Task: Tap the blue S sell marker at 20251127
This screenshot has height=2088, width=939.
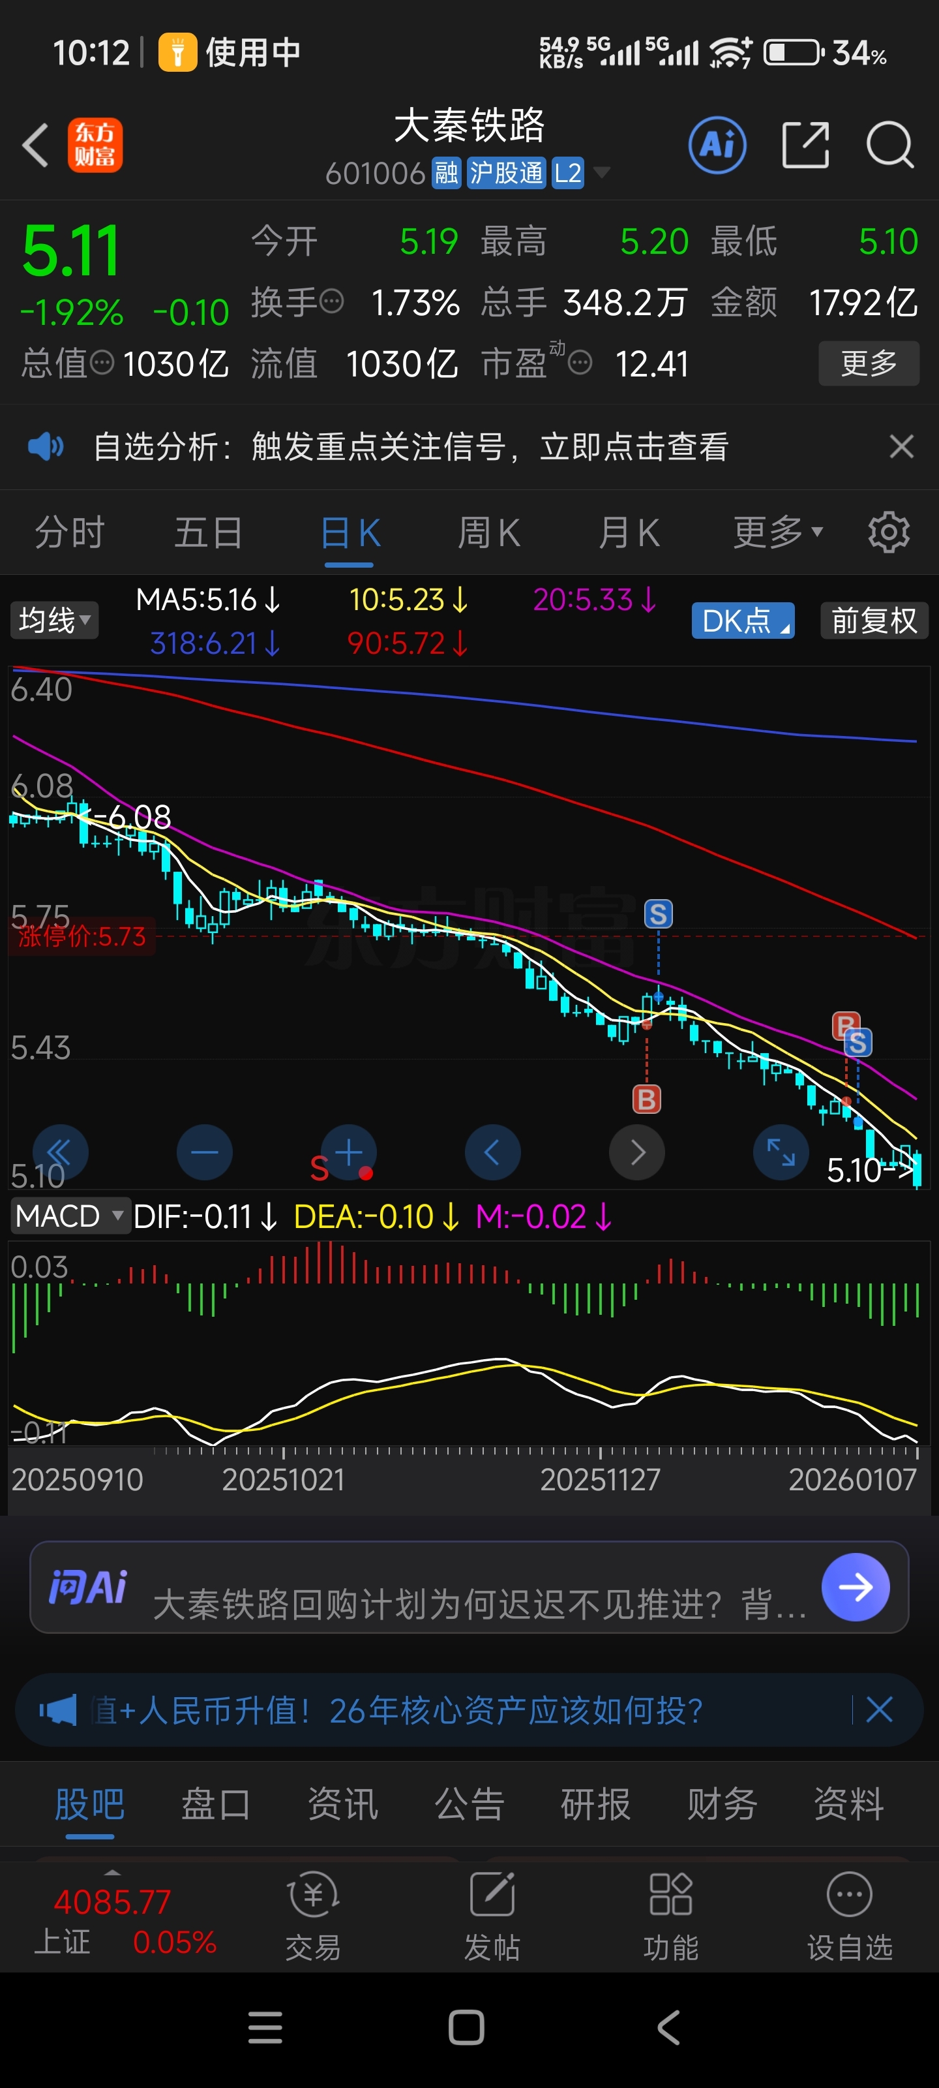Action: tap(658, 914)
